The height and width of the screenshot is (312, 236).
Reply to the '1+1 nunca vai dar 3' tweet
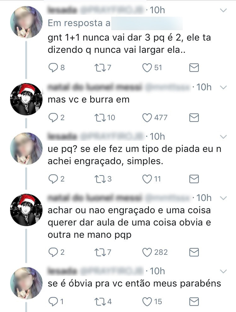click(53, 68)
